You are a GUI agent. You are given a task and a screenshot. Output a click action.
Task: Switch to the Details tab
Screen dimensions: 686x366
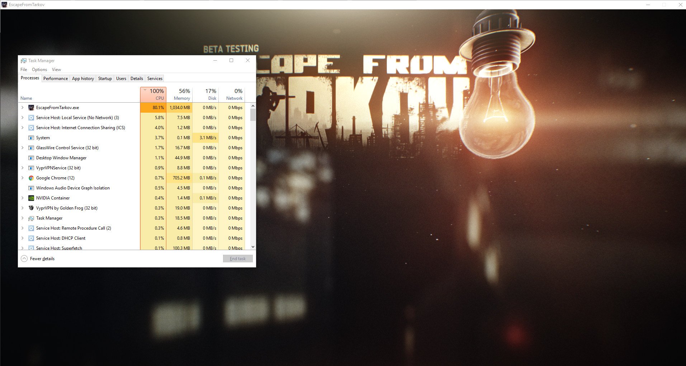[x=137, y=79]
